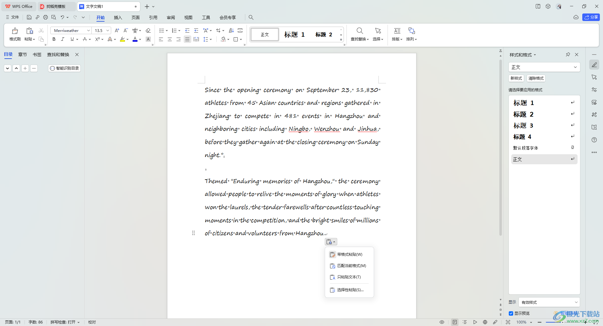Open Find and Replace (查找替换) tool
Viewport: 603px width, 326px height.
click(360, 34)
